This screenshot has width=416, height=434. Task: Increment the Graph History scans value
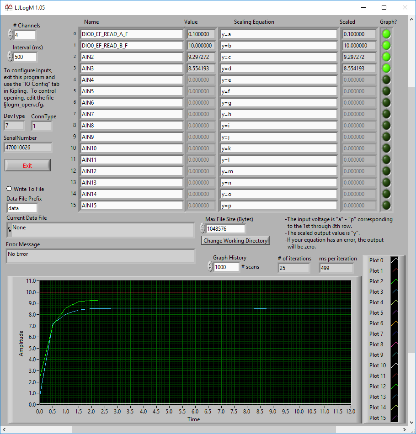(x=210, y=264)
